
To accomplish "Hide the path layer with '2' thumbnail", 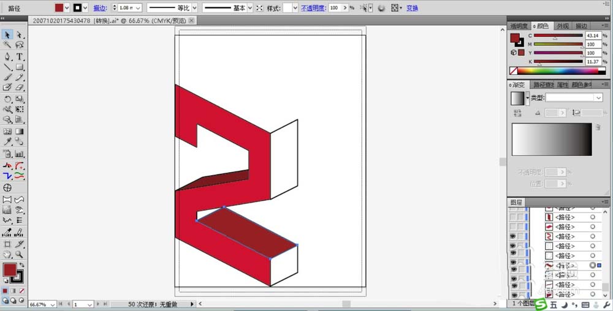I will 512,236.
